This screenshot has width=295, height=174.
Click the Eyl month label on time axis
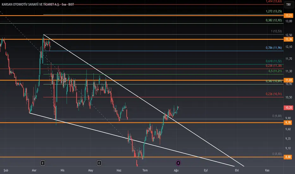(x=206, y=171)
